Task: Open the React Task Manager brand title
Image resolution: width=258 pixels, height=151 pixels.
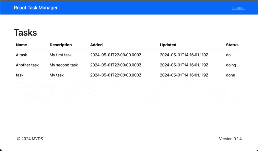Action: click(x=36, y=8)
